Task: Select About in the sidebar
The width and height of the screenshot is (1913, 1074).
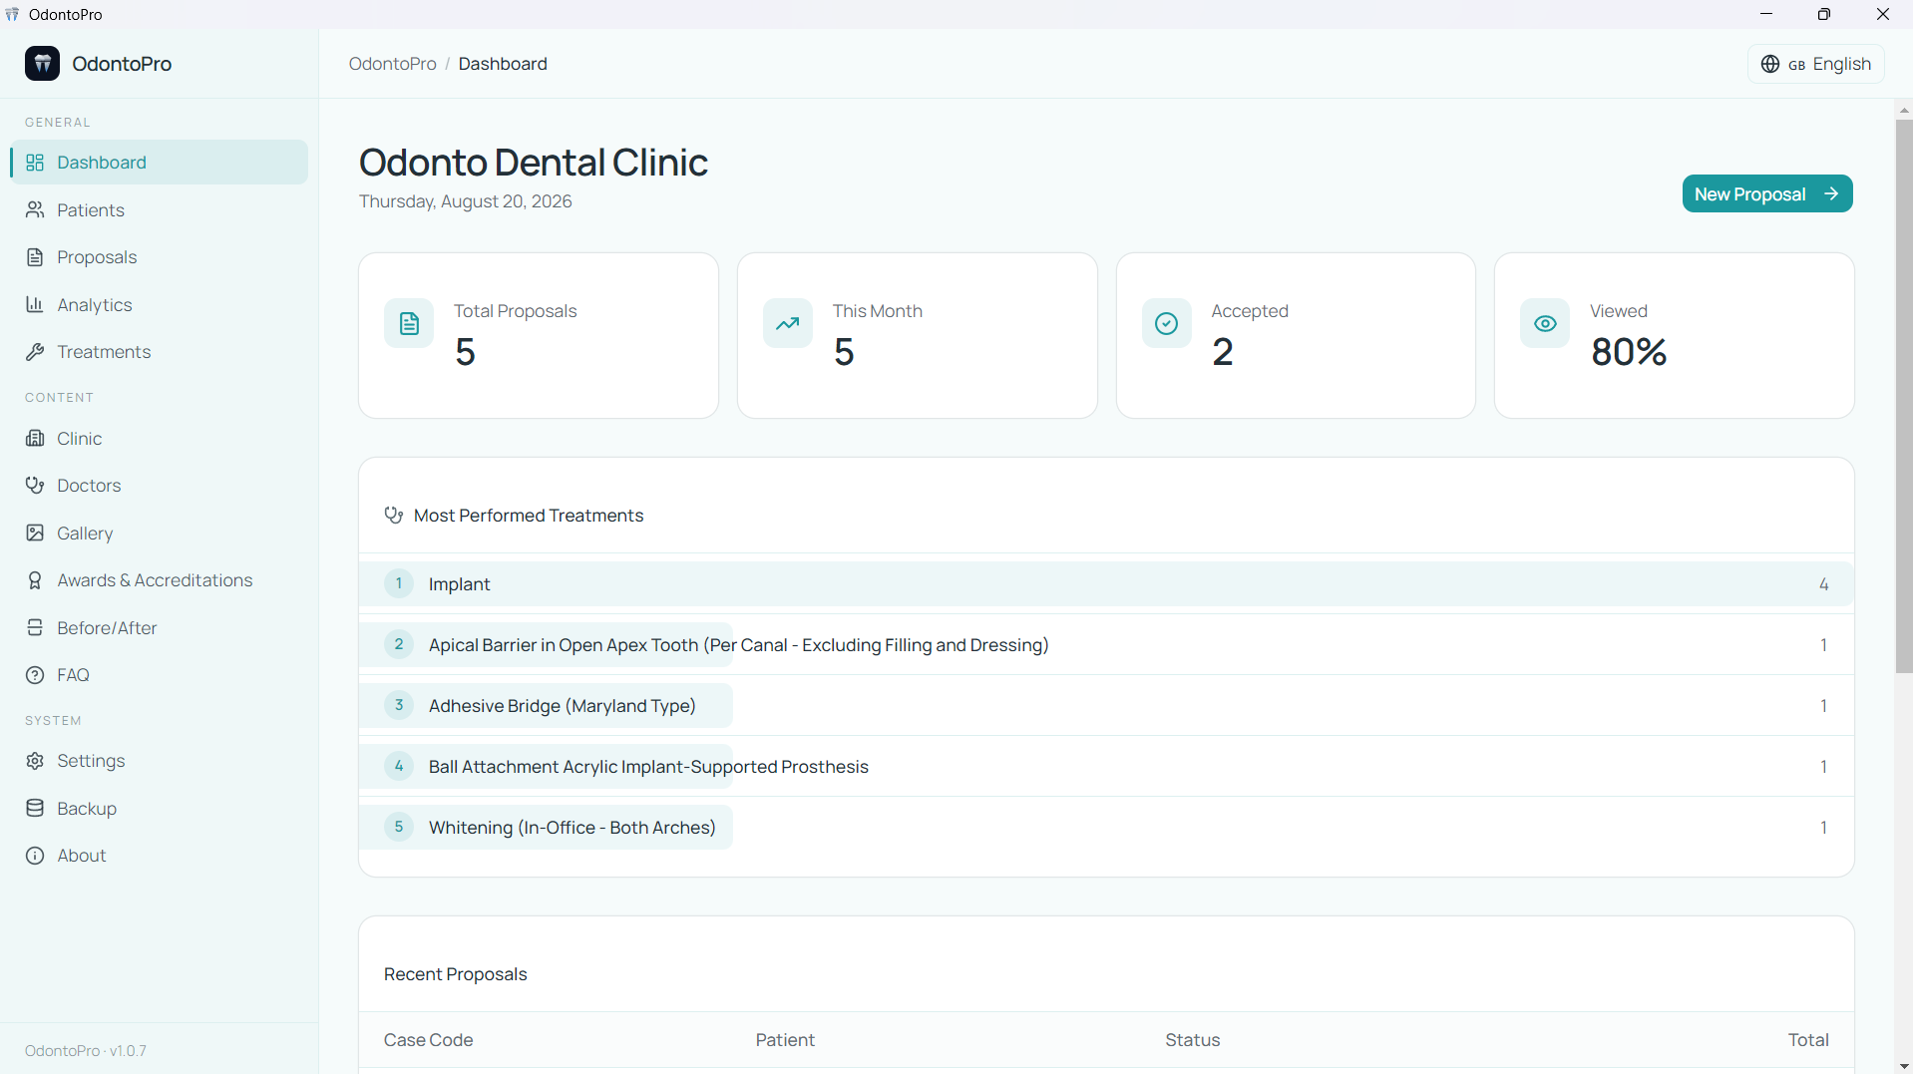Action: pyautogui.click(x=160, y=856)
